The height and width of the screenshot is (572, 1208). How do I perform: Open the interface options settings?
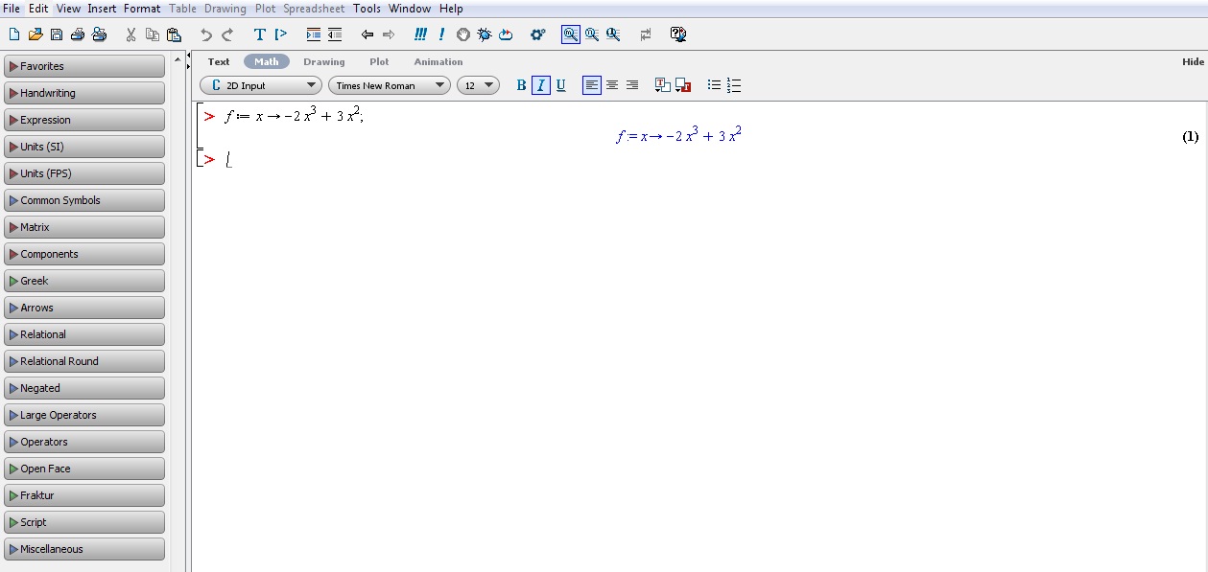pyautogui.click(x=538, y=34)
